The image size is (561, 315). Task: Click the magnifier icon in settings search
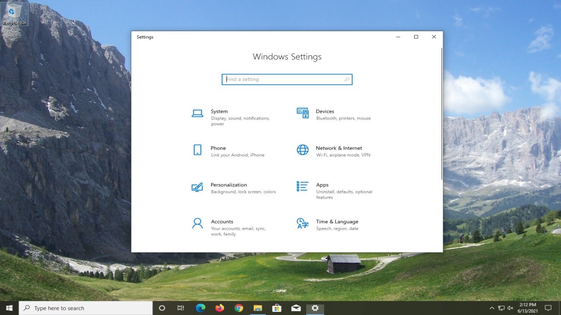point(347,79)
